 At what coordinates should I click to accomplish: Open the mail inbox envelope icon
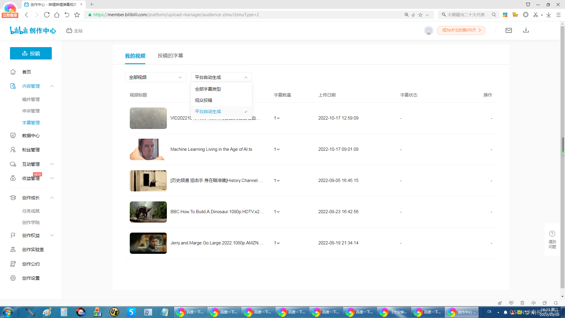508,30
